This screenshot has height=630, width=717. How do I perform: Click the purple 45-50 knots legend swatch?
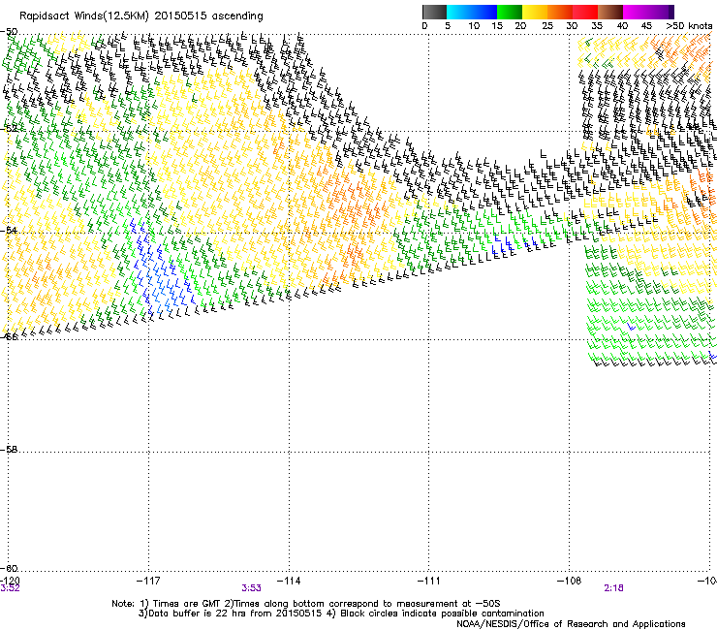pos(661,12)
